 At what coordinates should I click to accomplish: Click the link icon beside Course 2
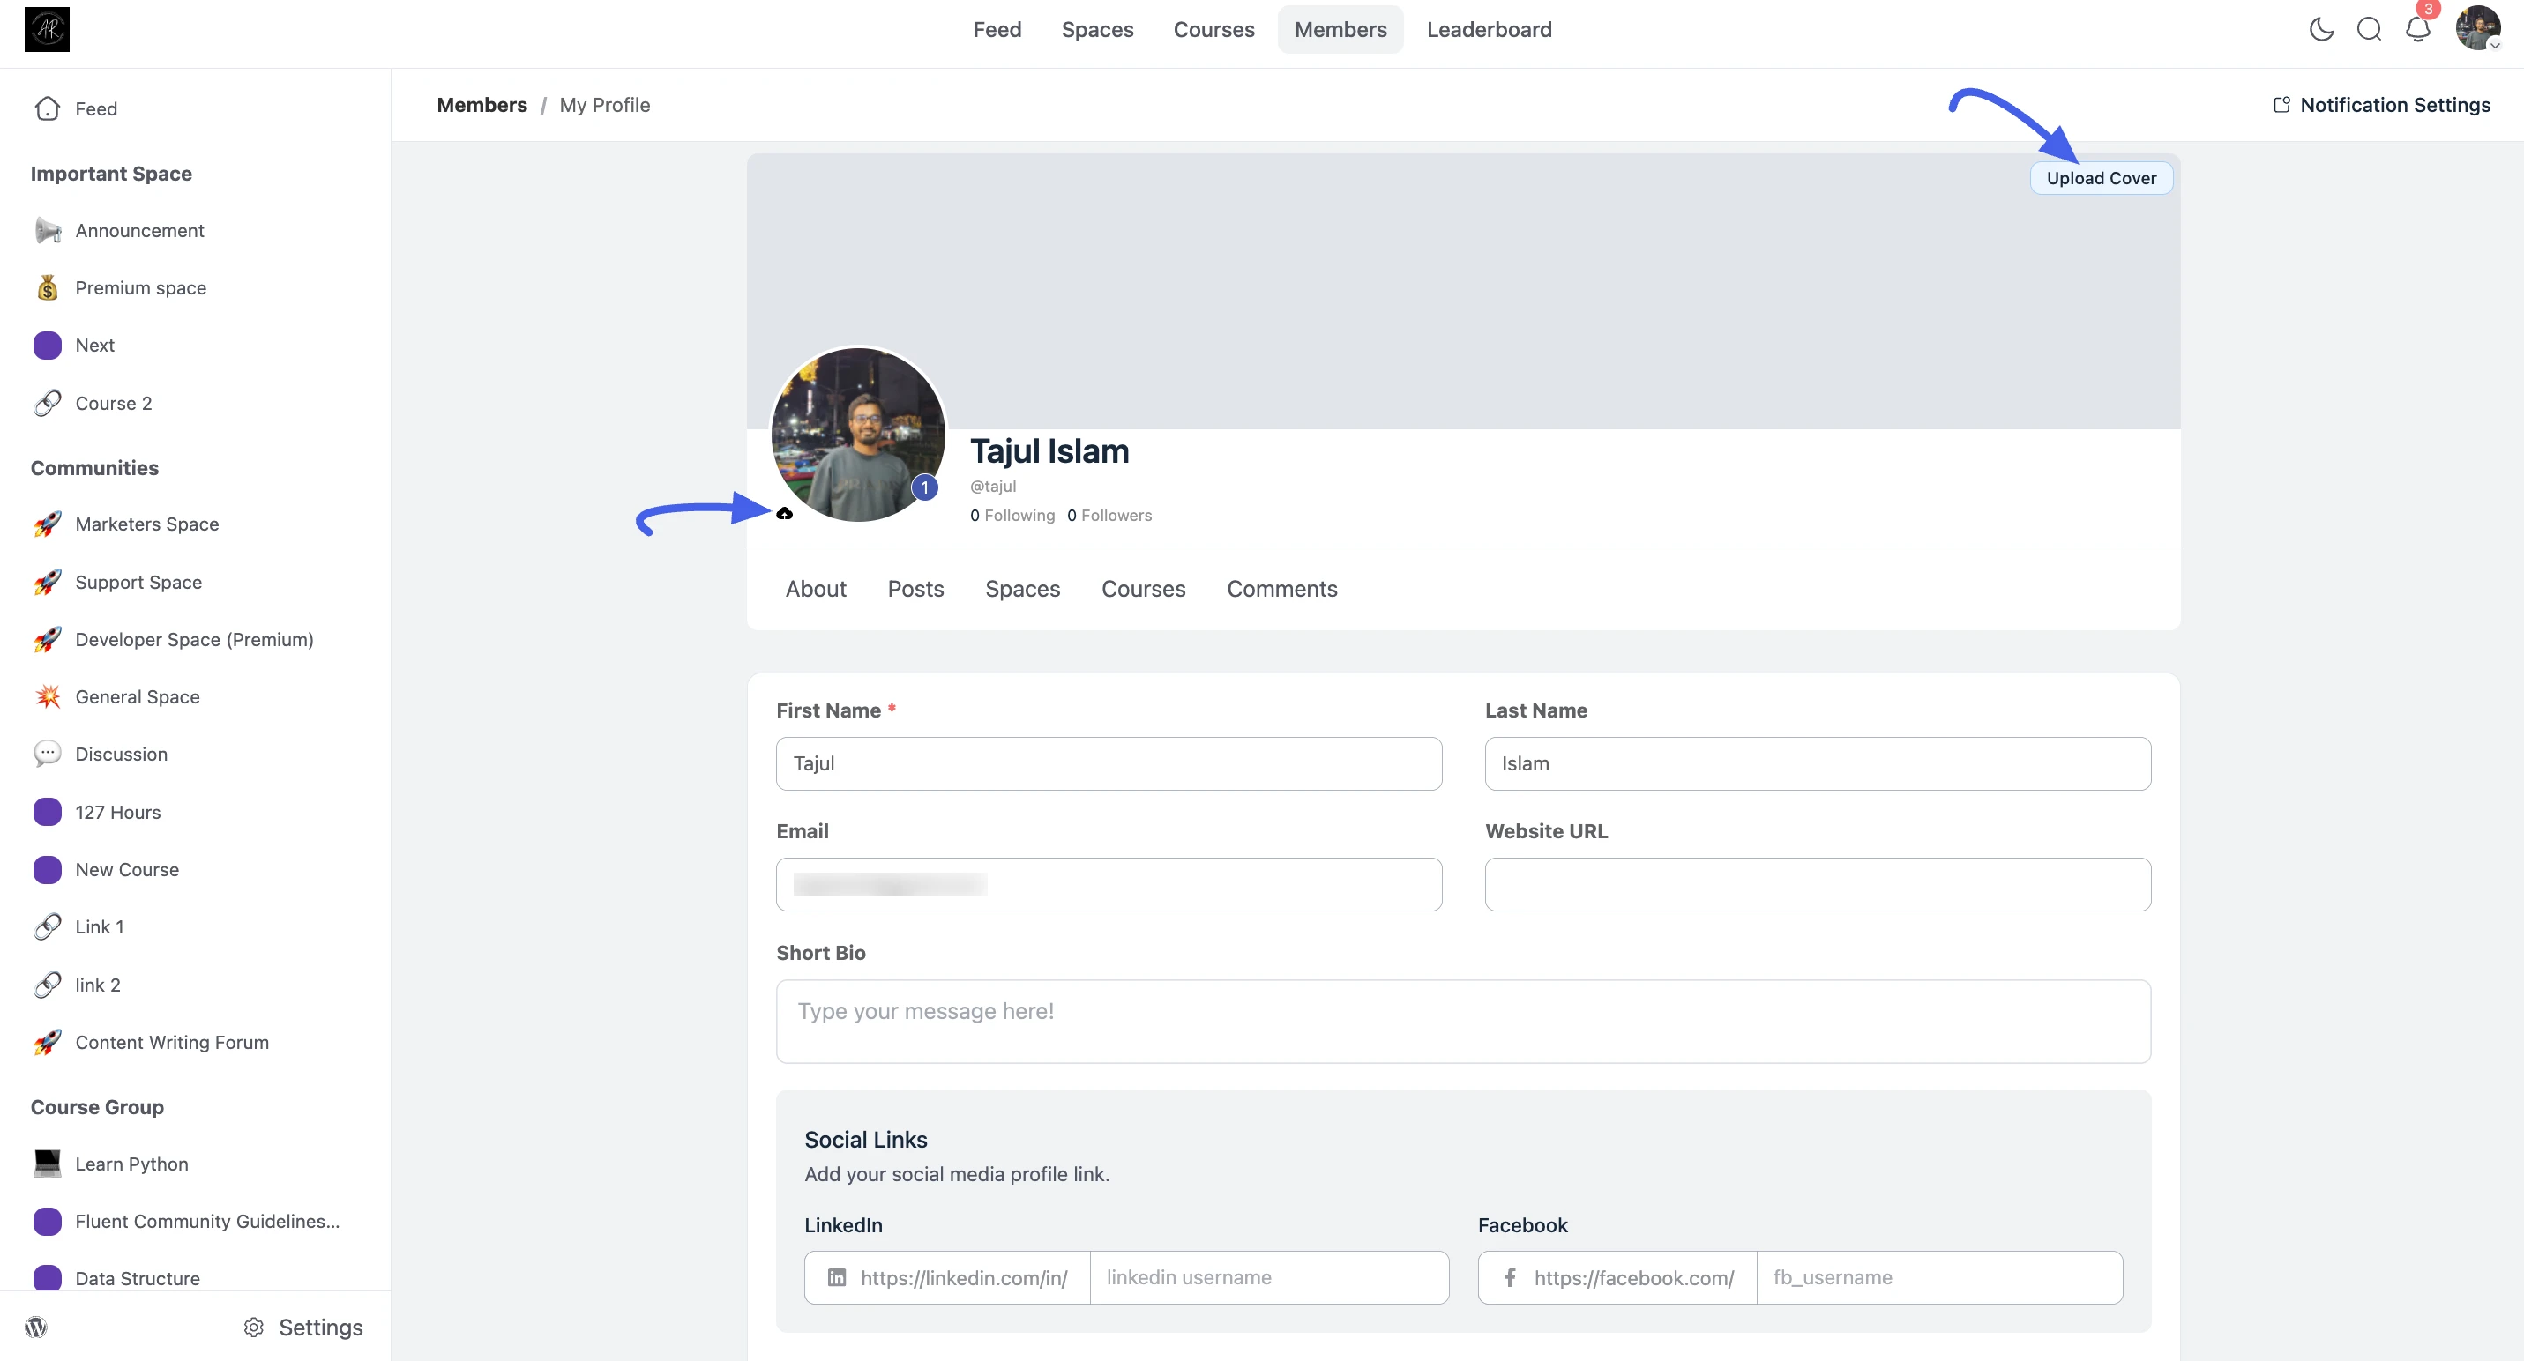pyautogui.click(x=47, y=404)
